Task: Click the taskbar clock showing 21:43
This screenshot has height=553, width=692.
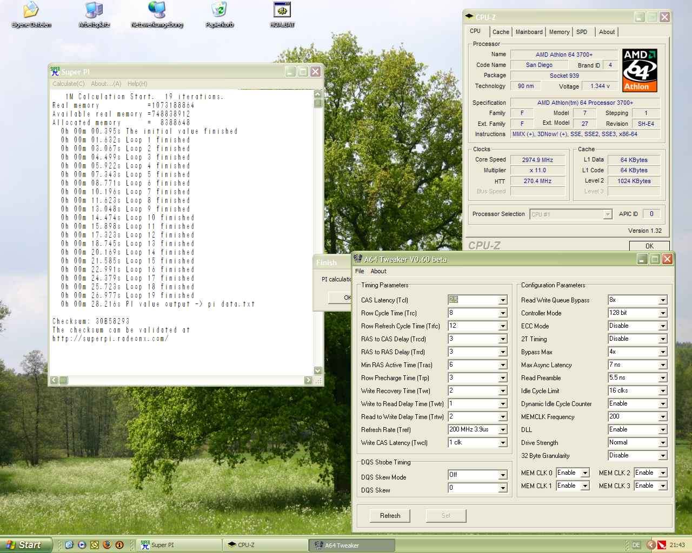Action: pos(677,545)
